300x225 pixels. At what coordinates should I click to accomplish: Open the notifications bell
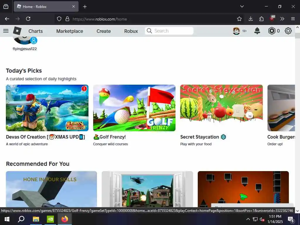(x=257, y=31)
